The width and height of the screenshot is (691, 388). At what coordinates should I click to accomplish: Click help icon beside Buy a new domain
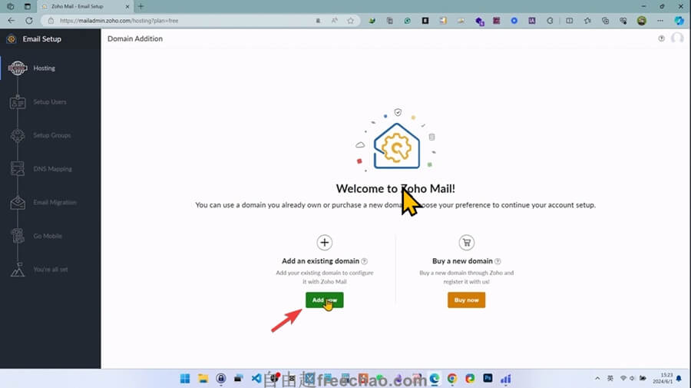click(498, 261)
